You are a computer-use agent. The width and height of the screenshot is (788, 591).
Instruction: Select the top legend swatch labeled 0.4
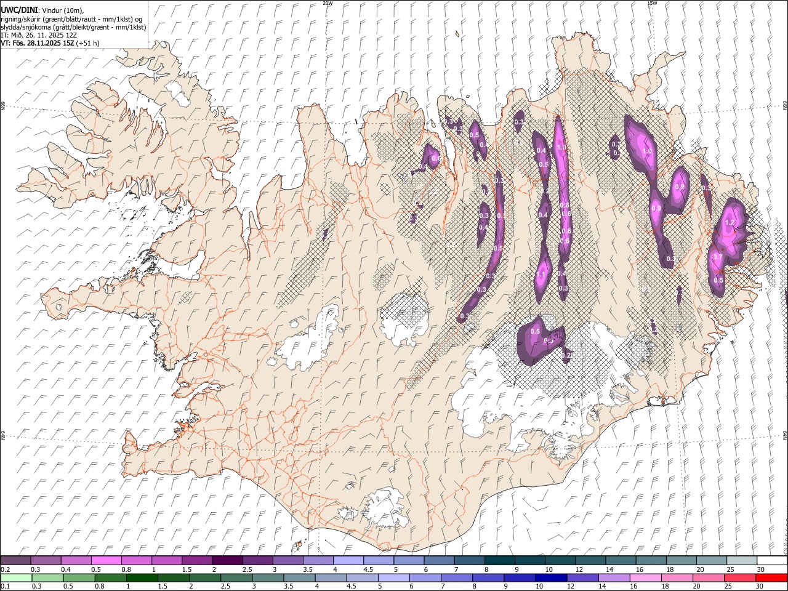click(x=76, y=560)
